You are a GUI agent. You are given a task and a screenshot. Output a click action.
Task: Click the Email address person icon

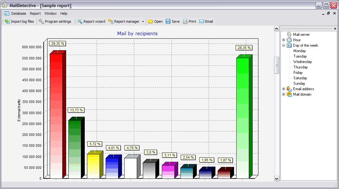[x=289, y=89]
